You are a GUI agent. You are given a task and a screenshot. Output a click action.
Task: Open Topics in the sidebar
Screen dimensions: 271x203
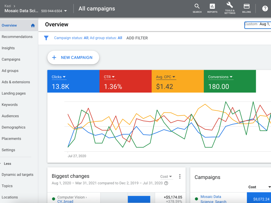click(x=7, y=186)
